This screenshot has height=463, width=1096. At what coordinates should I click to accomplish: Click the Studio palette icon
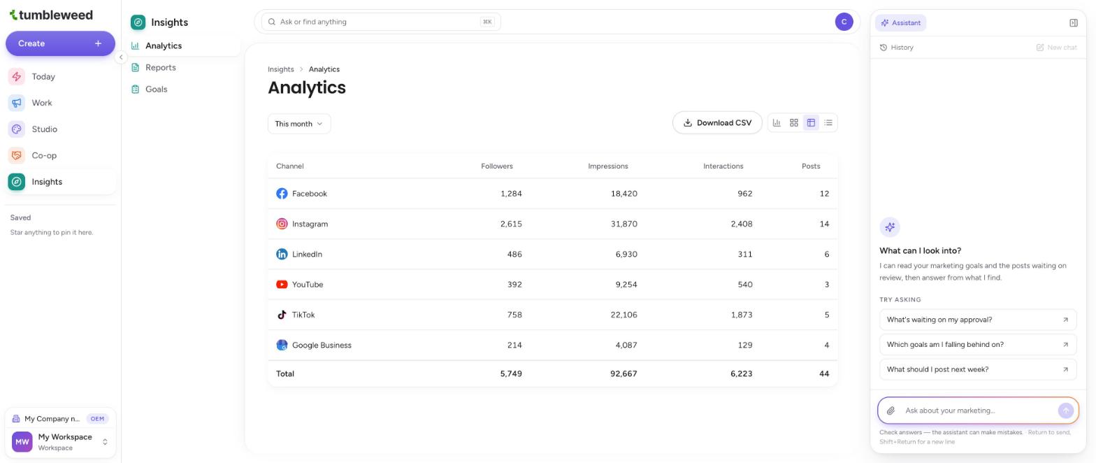coord(17,129)
